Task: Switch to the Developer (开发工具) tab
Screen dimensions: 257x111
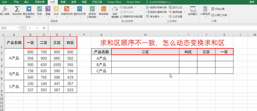Action: click(x=97, y=2)
